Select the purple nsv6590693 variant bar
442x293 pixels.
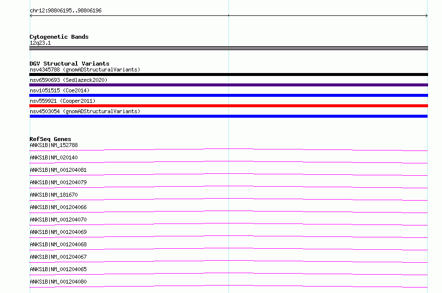point(228,85)
